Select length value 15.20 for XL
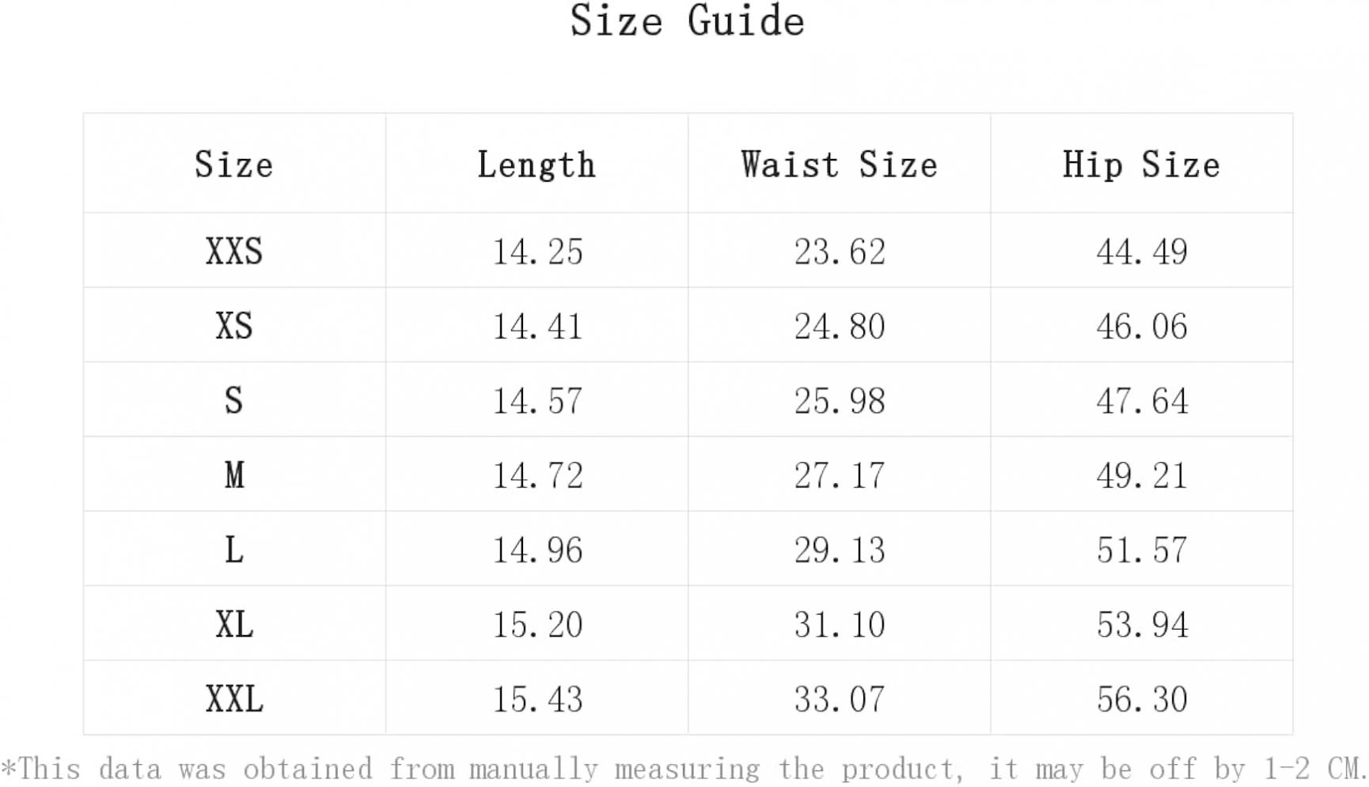This screenshot has width=1369, height=787. click(x=537, y=625)
